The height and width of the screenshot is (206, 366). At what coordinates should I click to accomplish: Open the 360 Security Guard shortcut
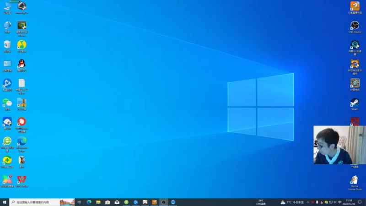(x=7, y=162)
